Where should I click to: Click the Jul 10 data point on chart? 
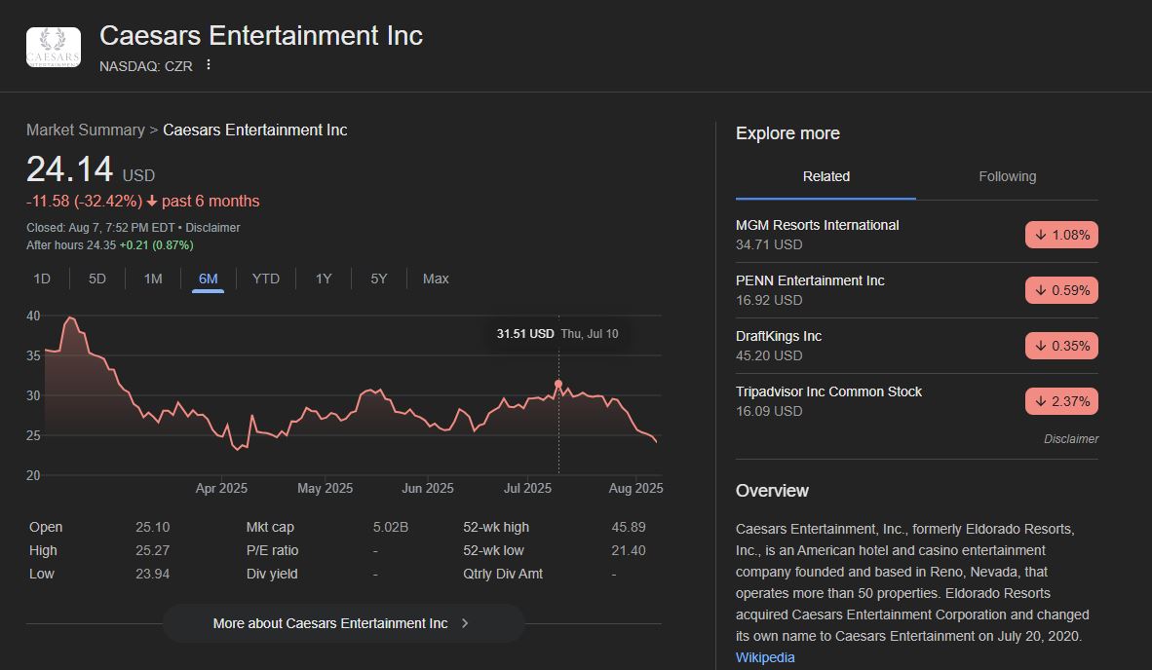[x=558, y=384]
